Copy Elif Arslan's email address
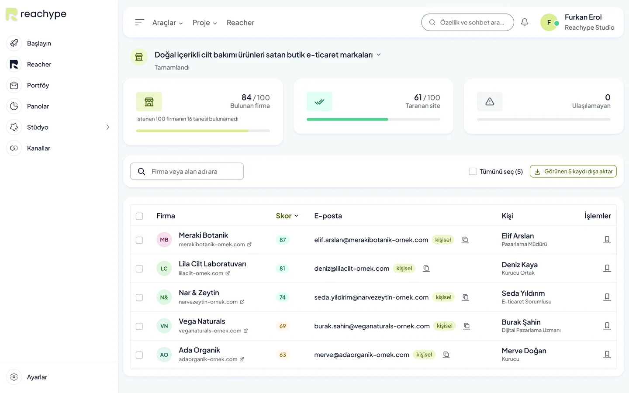The height and width of the screenshot is (393, 629). (465, 240)
